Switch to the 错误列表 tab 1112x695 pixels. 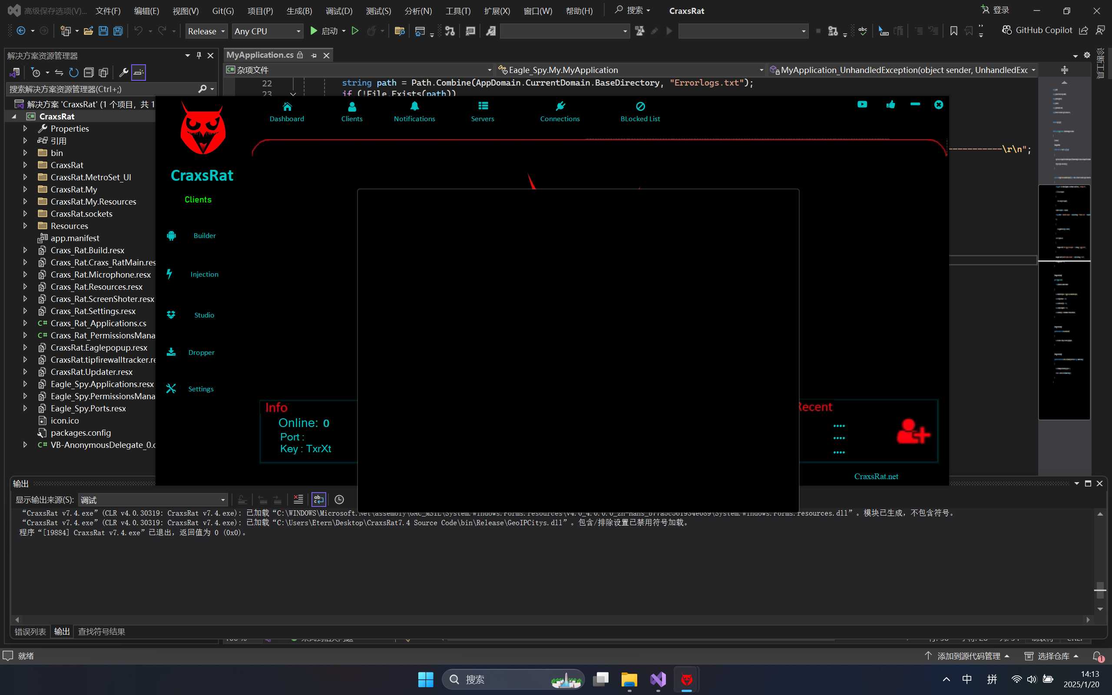[x=30, y=632]
